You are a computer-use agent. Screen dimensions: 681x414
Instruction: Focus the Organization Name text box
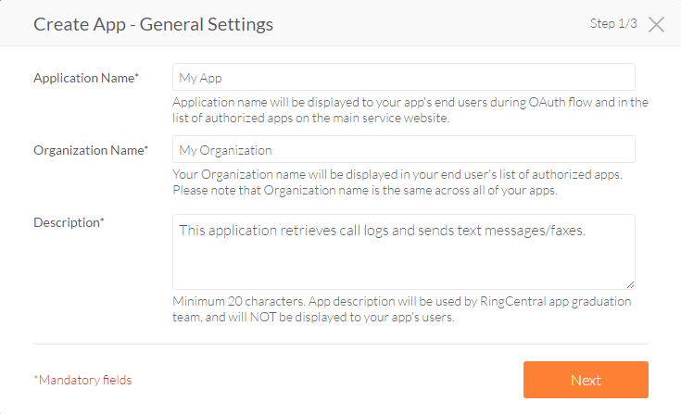coord(403,150)
